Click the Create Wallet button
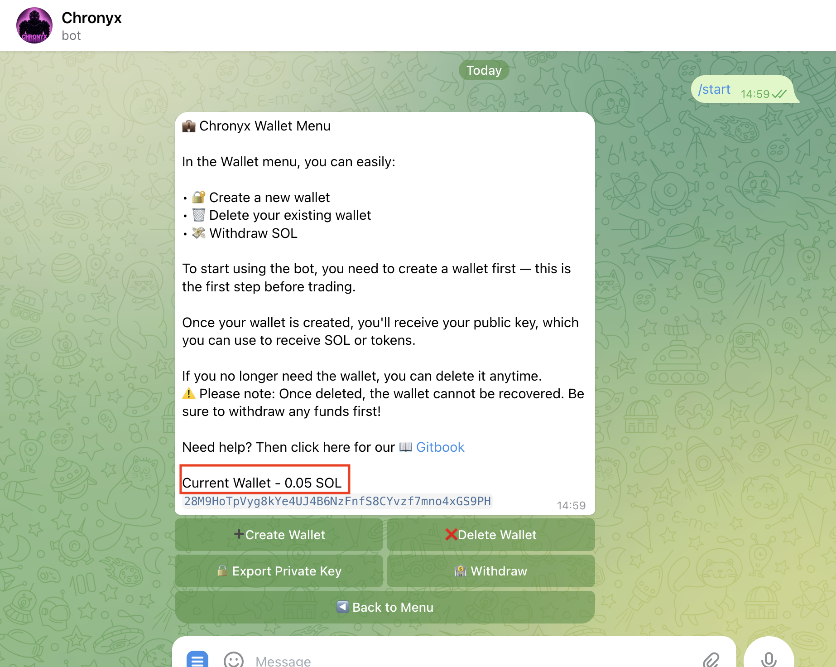 (279, 535)
